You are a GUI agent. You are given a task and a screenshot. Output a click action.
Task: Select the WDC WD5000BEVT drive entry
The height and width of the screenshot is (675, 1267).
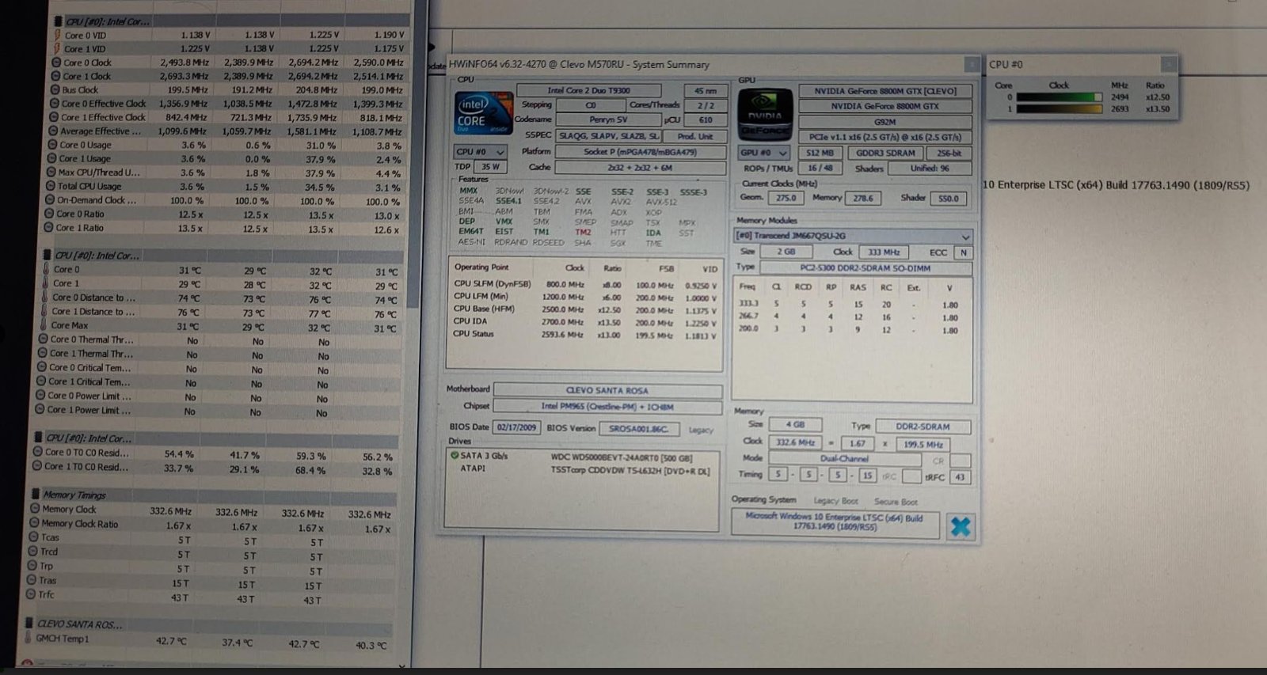click(582, 457)
